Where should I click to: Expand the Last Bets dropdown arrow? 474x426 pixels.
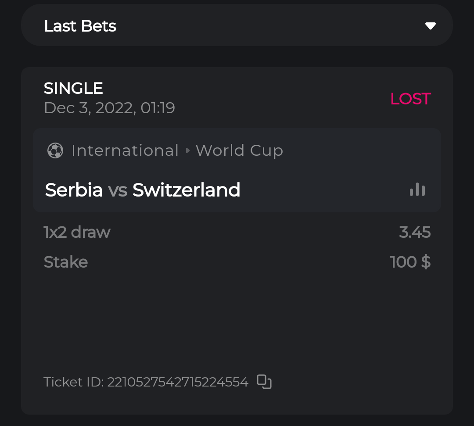[x=430, y=26]
